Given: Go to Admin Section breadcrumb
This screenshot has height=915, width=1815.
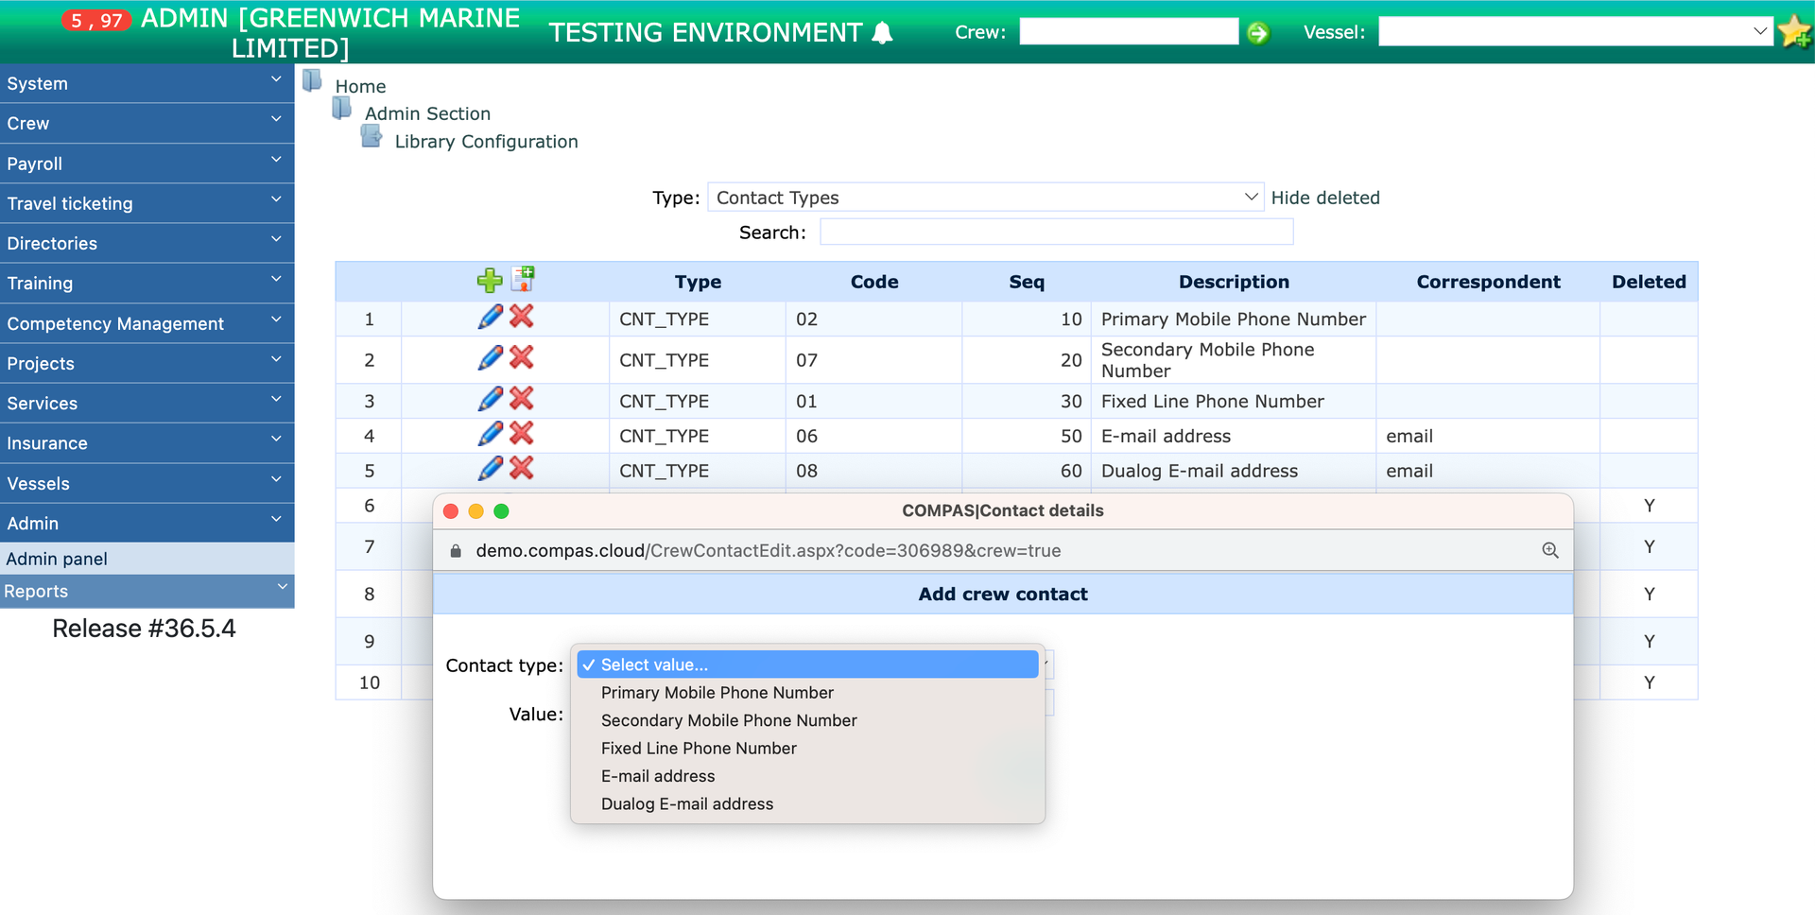Looking at the screenshot, I should click(x=427, y=113).
